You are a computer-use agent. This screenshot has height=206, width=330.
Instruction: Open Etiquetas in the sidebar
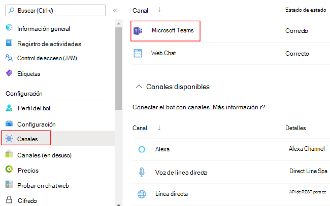pos(28,74)
